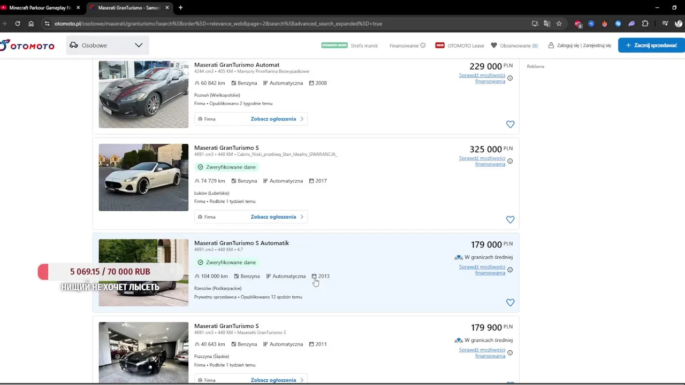
Task: Open the browser extensions puzzle icon
Action: [645, 24]
